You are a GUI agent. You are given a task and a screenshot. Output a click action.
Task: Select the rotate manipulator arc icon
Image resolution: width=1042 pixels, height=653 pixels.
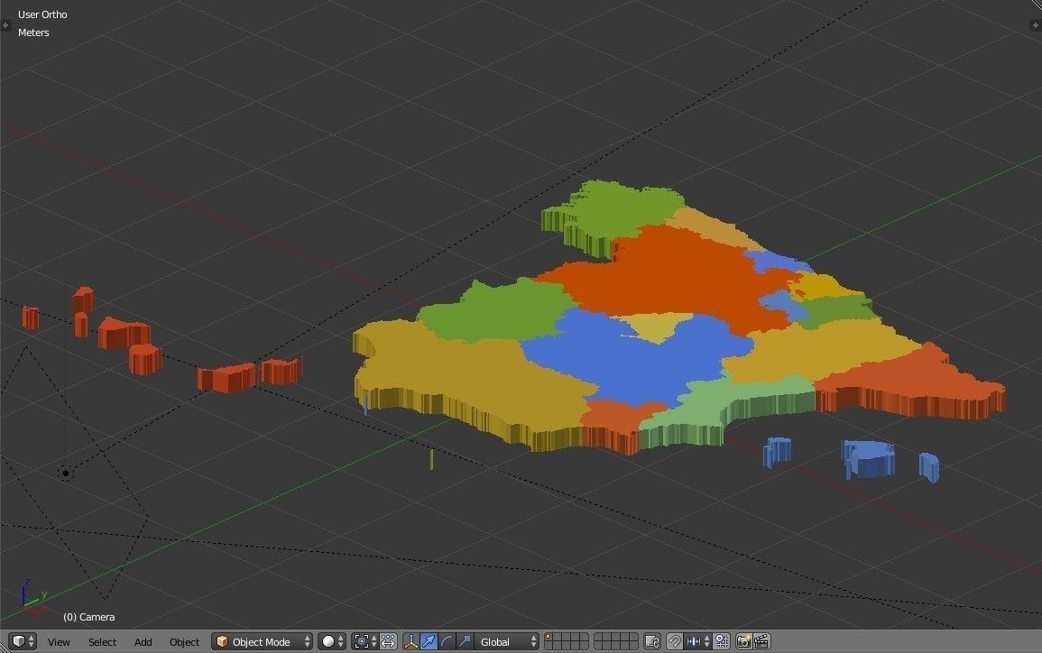pos(447,641)
